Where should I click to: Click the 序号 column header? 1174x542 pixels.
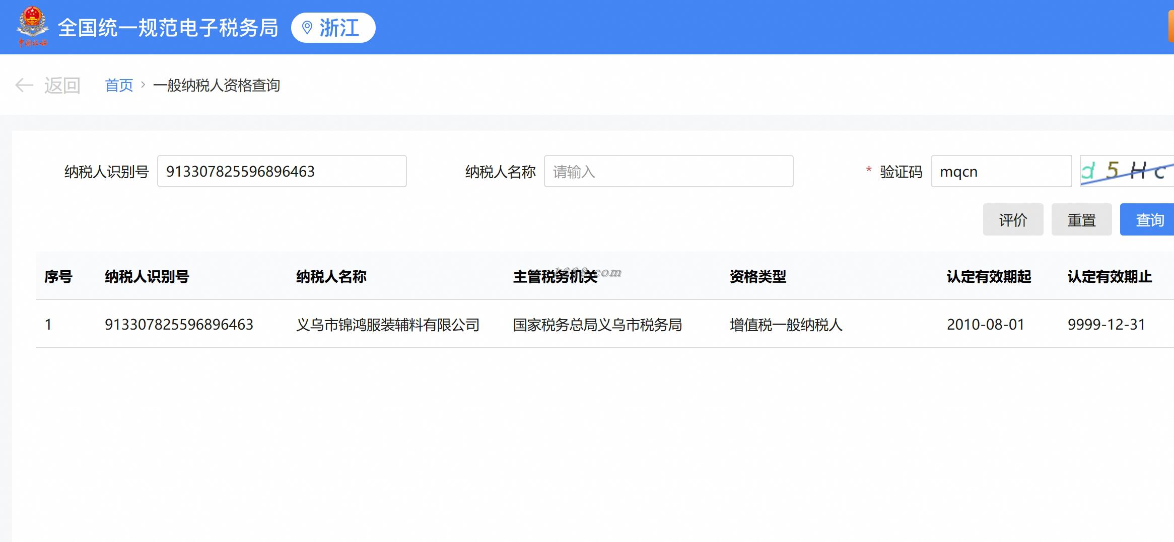58,276
